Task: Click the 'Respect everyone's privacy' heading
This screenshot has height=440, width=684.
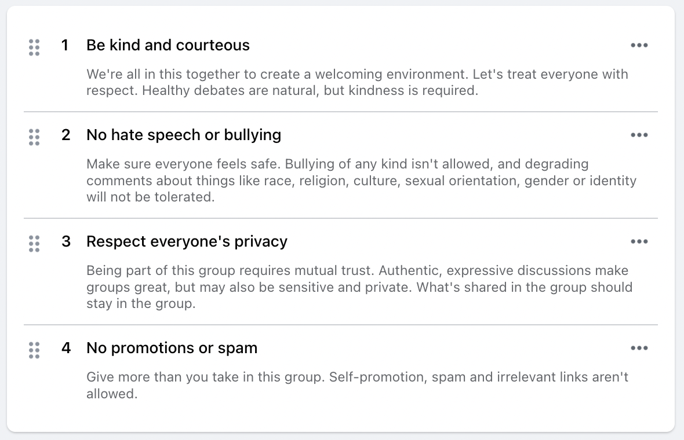Action: tap(187, 241)
